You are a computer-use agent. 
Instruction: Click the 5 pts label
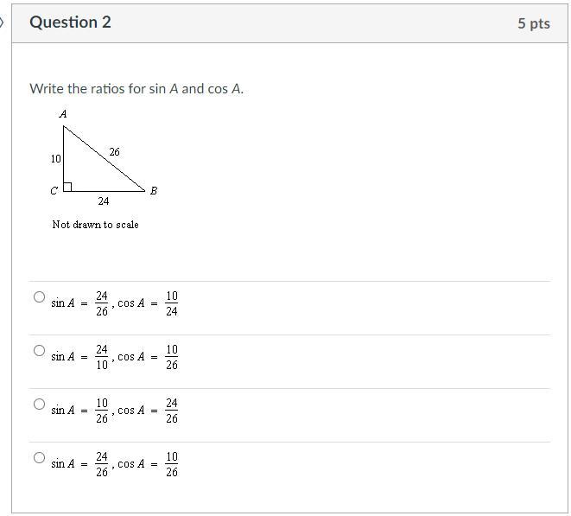[x=533, y=23]
